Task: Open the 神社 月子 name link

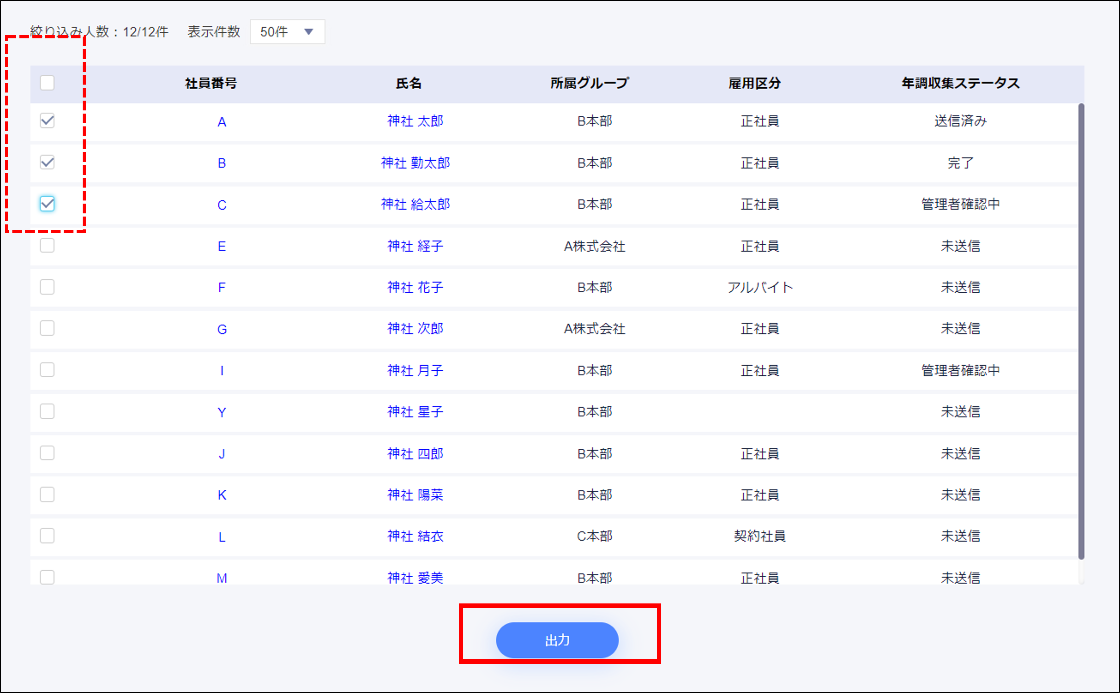Action: [x=415, y=370]
